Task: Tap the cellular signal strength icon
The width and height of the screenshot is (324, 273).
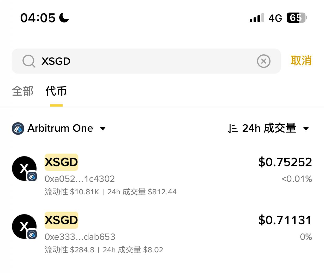Action: [x=257, y=18]
